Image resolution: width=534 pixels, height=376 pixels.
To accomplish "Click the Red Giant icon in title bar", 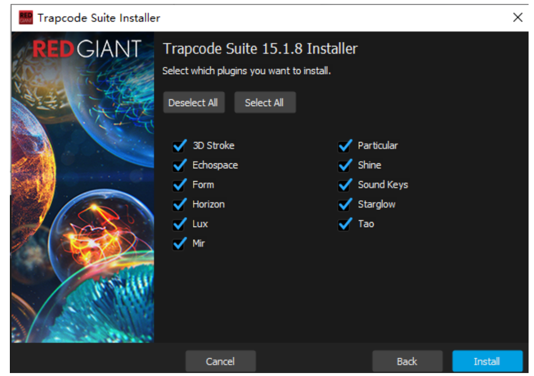I will (x=25, y=18).
